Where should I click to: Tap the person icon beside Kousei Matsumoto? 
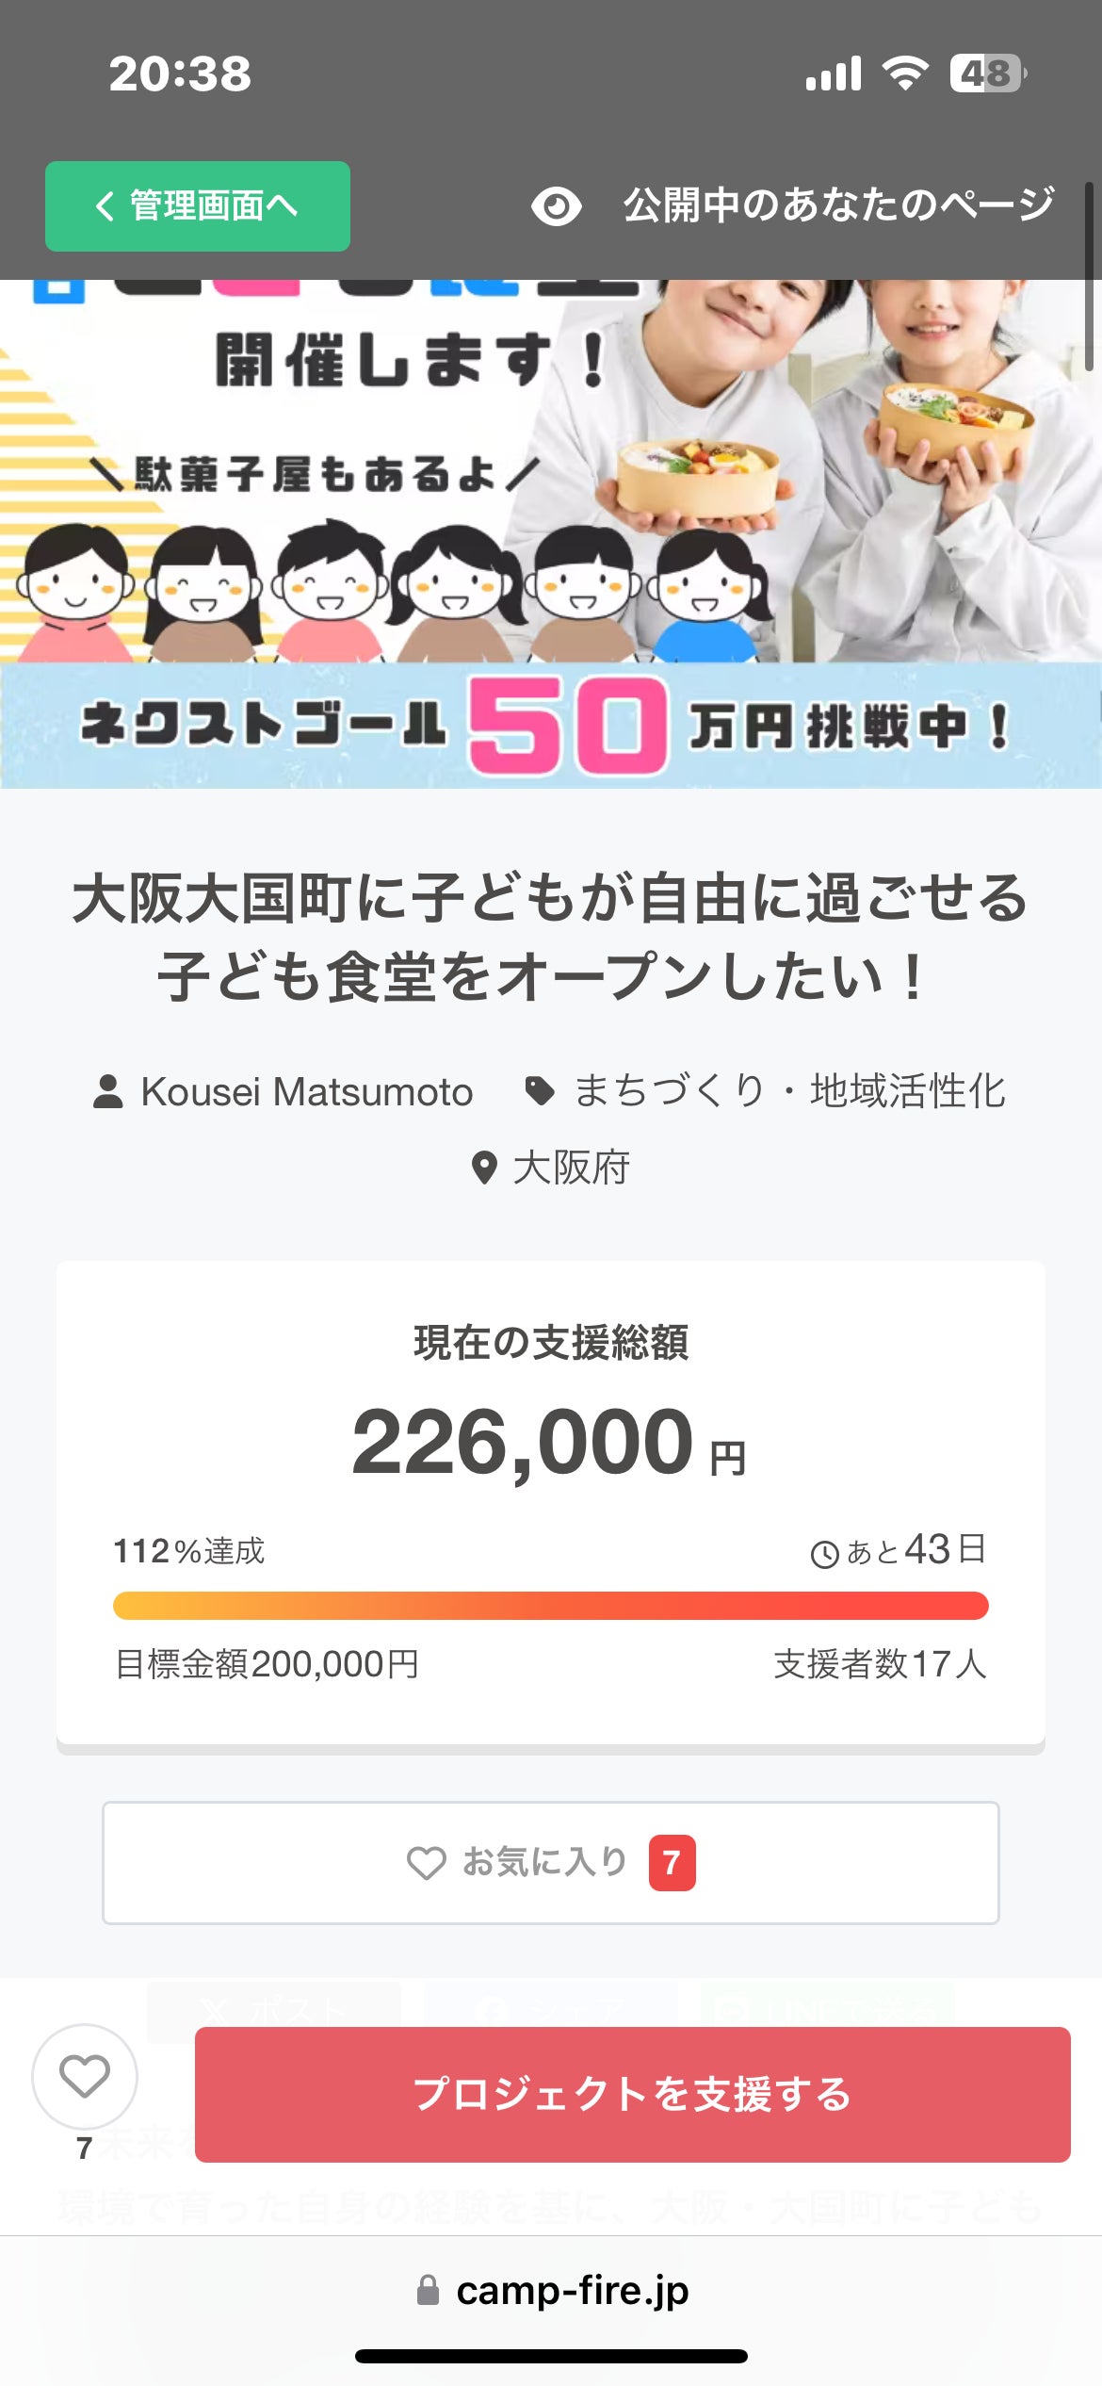pyautogui.click(x=108, y=1092)
